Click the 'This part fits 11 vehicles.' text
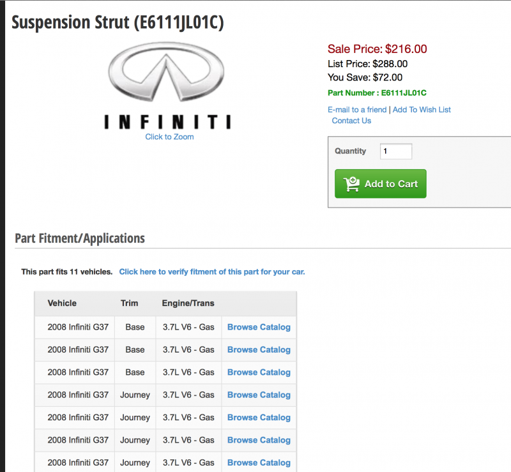This screenshot has height=472, width=511. coord(67,272)
